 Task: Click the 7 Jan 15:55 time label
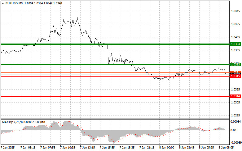tap(108, 147)
